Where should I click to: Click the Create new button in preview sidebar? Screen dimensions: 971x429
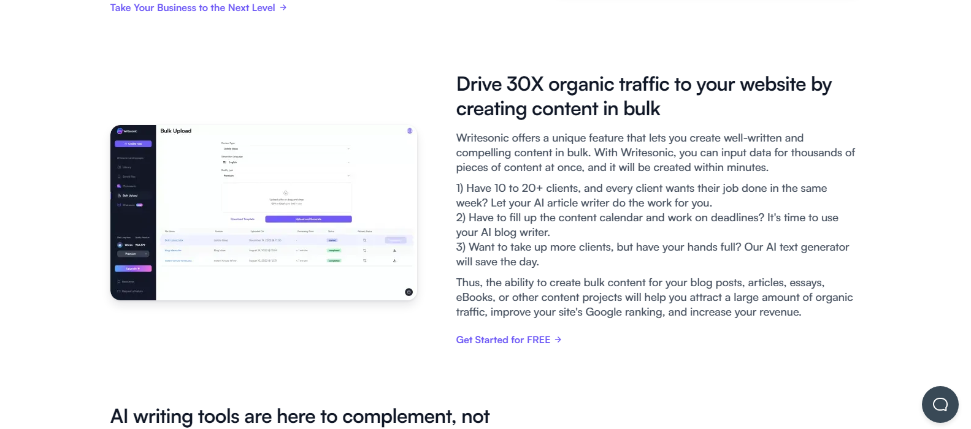tap(133, 143)
